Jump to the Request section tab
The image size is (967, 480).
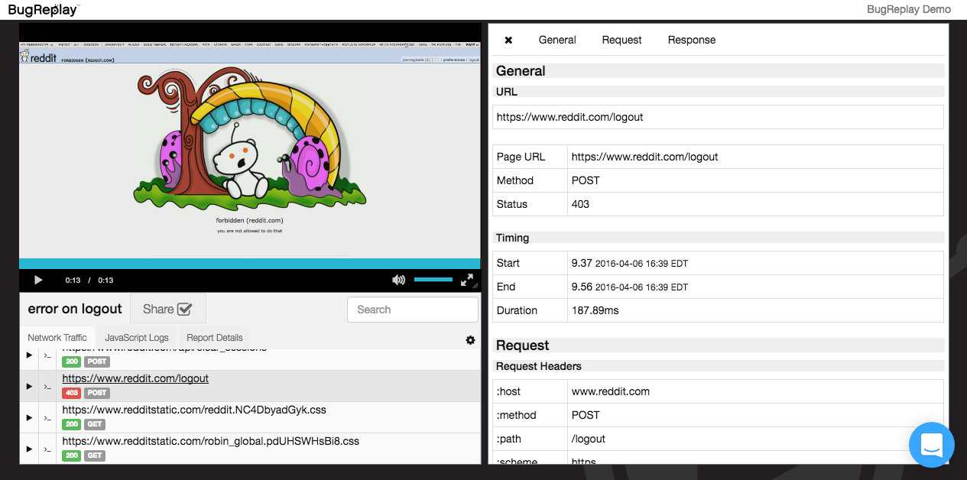pyautogui.click(x=621, y=40)
